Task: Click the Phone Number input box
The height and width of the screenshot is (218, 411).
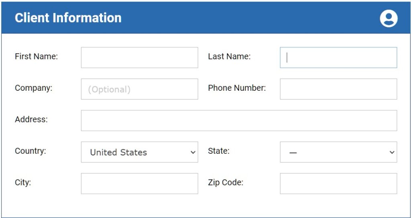Action: [338, 89]
